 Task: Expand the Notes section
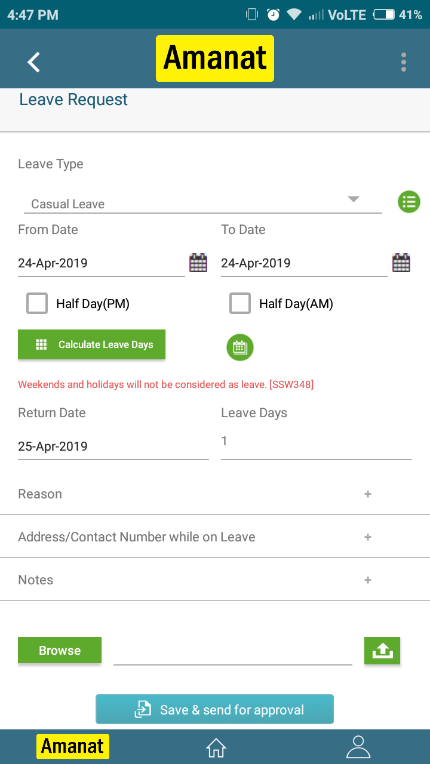[368, 580]
